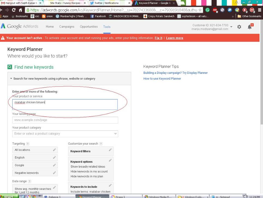
Task: Open the Home menu in AdWords
Action: (50, 27)
